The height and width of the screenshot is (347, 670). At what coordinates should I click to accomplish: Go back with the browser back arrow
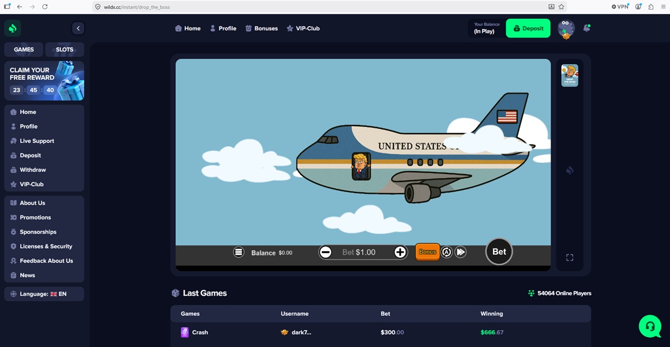20,7
